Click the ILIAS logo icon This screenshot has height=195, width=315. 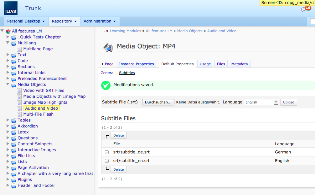(11, 8)
